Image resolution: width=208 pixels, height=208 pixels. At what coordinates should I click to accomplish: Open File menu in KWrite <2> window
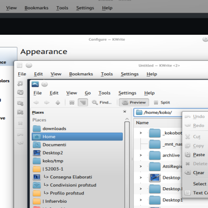coord(22,74)
